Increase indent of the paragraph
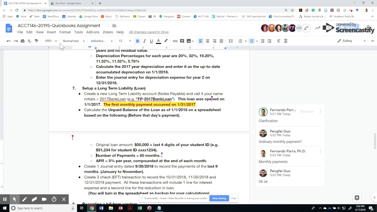Screen dimensions: 377x212 point(269,41)
